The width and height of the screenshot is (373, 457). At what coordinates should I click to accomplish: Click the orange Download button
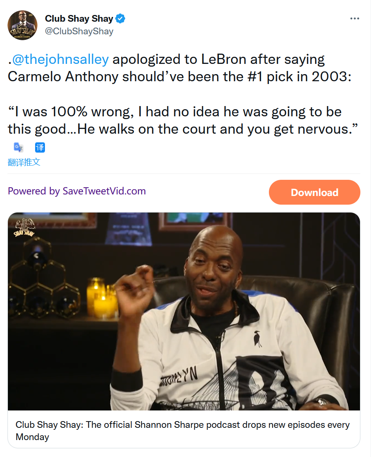pos(314,192)
